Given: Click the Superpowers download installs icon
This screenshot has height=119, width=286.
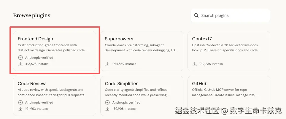Looking at the screenshot, I should coord(108,64).
